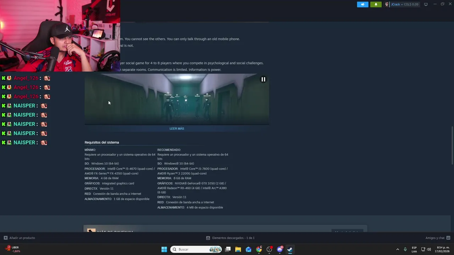Open the green notifications bell
454x255 pixels.
pos(376,5)
